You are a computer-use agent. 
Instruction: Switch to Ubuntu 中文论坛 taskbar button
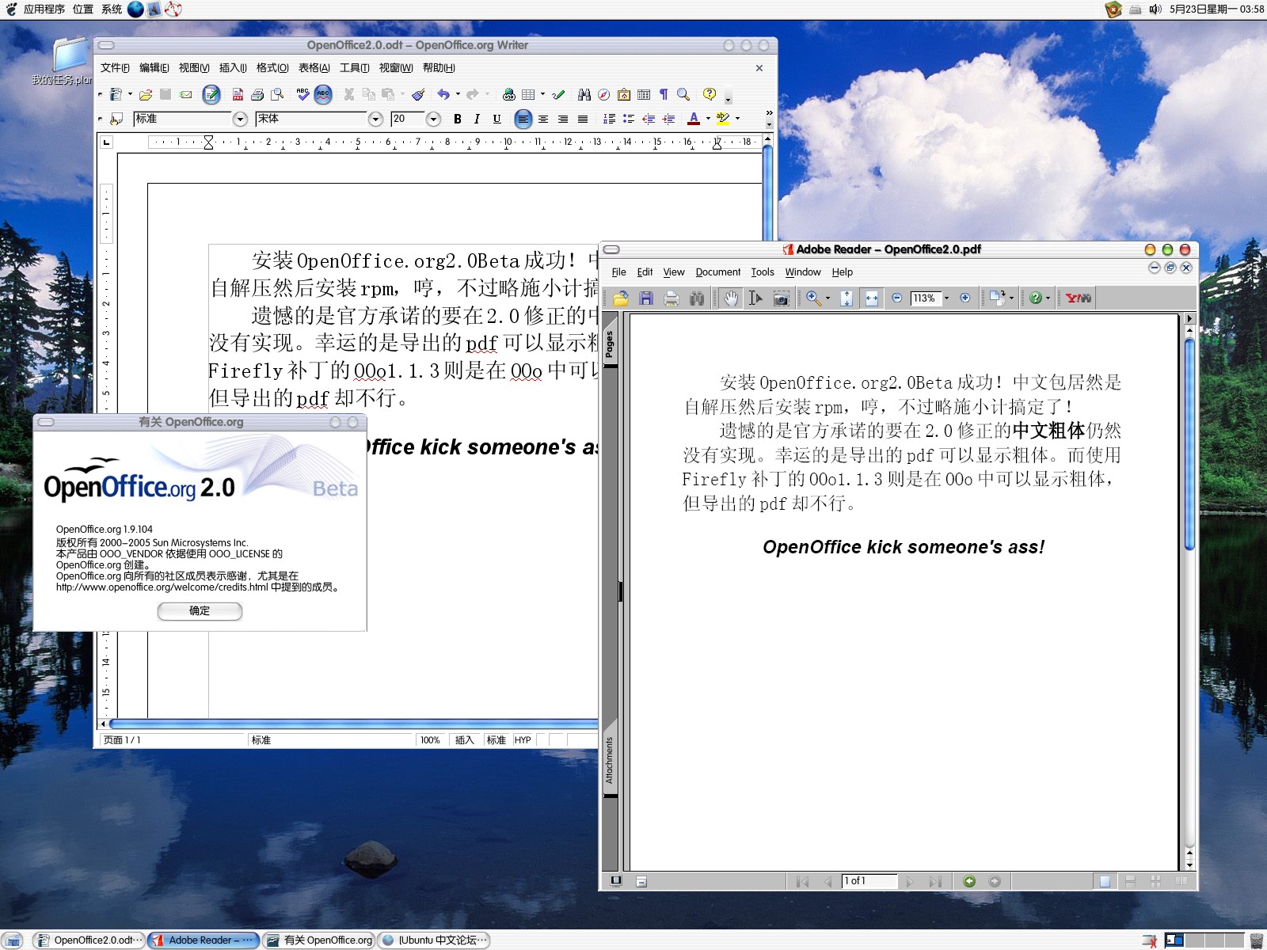point(434,940)
